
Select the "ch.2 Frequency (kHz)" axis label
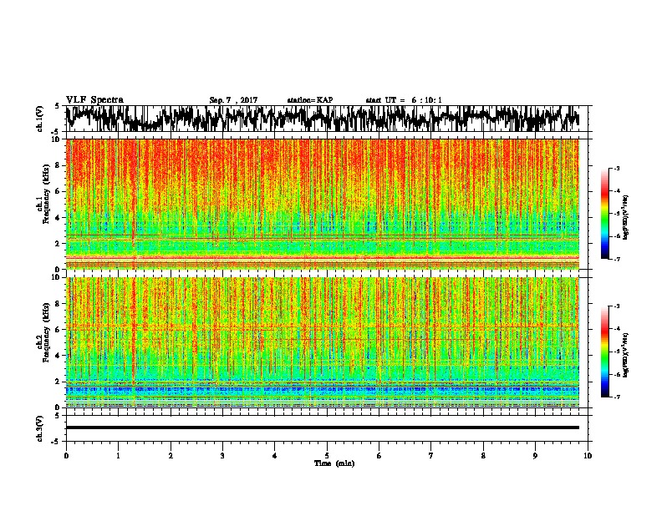click(x=43, y=333)
